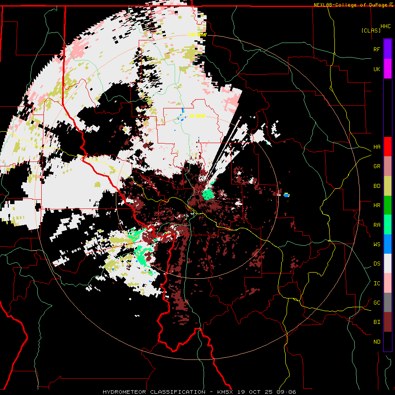Click the BI legend label
The width and height of the screenshot is (395, 395).
377,322
